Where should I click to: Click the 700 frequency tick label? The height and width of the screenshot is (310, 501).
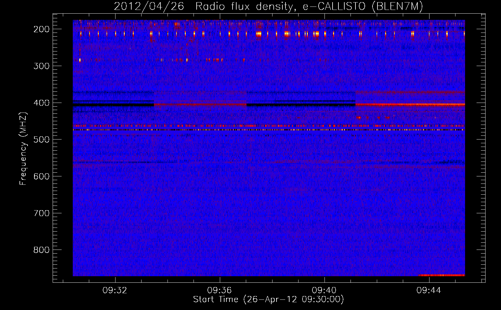point(41,213)
